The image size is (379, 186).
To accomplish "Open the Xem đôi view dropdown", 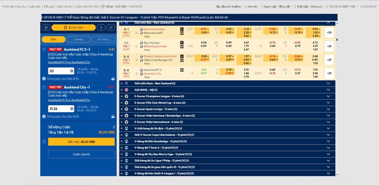I will tap(253, 7).
